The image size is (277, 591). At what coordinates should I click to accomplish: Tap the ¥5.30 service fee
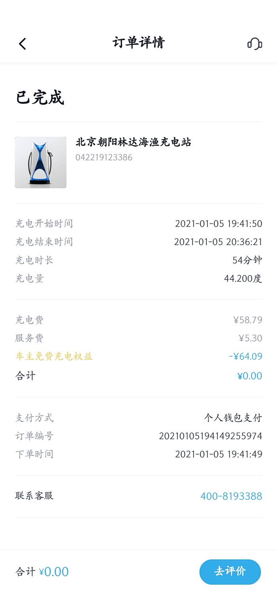pyautogui.click(x=250, y=338)
